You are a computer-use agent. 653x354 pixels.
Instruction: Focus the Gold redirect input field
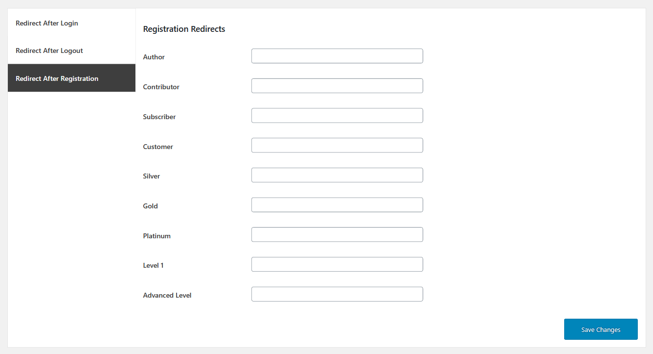click(x=337, y=205)
